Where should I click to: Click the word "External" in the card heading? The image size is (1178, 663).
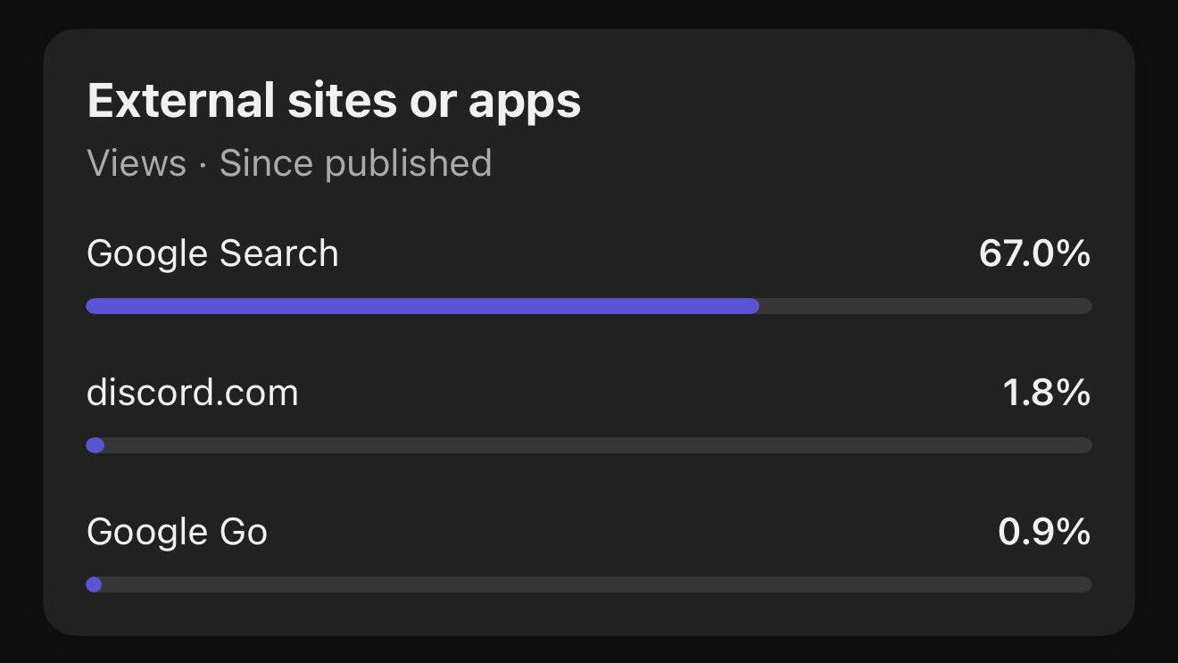pos(180,101)
